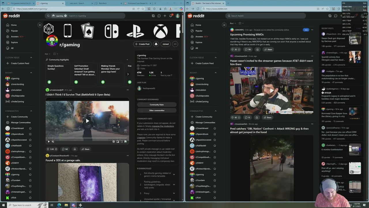Open user avatar menu in left window
This screenshot has height=208, width=369.
[x=177, y=16]
